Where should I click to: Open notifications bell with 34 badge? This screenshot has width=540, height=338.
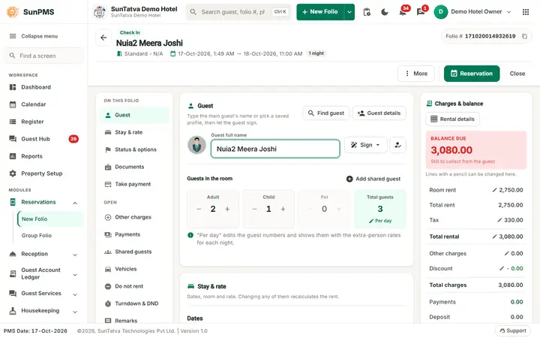click(402, 12)
